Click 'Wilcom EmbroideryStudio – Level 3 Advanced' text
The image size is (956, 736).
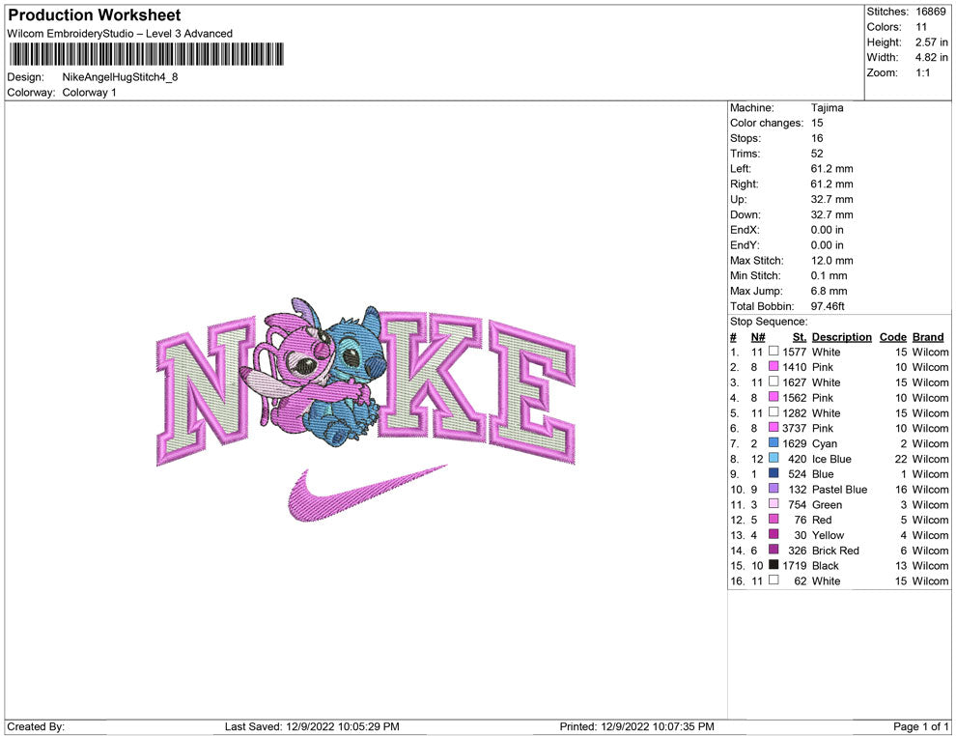coord(120,34)
